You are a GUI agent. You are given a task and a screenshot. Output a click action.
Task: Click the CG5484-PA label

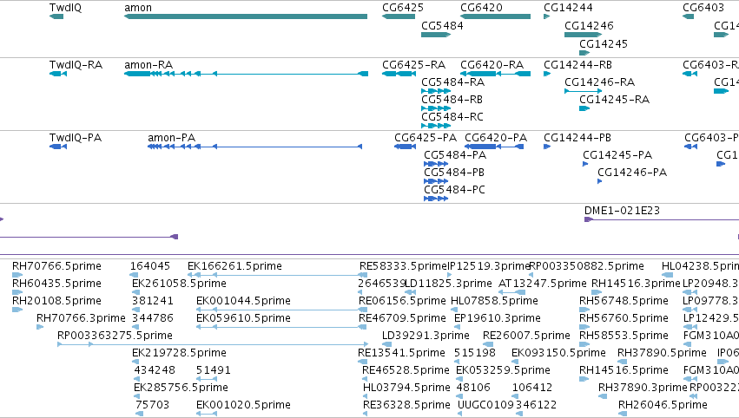(455, 155)
